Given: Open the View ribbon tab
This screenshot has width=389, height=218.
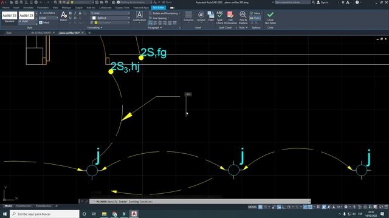Looking at the screenshot, I should pos(55,8).
